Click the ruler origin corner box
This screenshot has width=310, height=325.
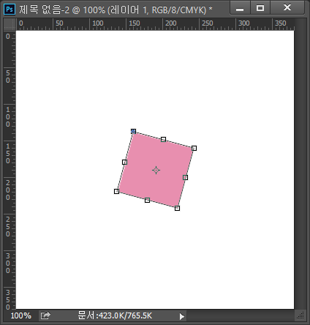click(10, 24)
